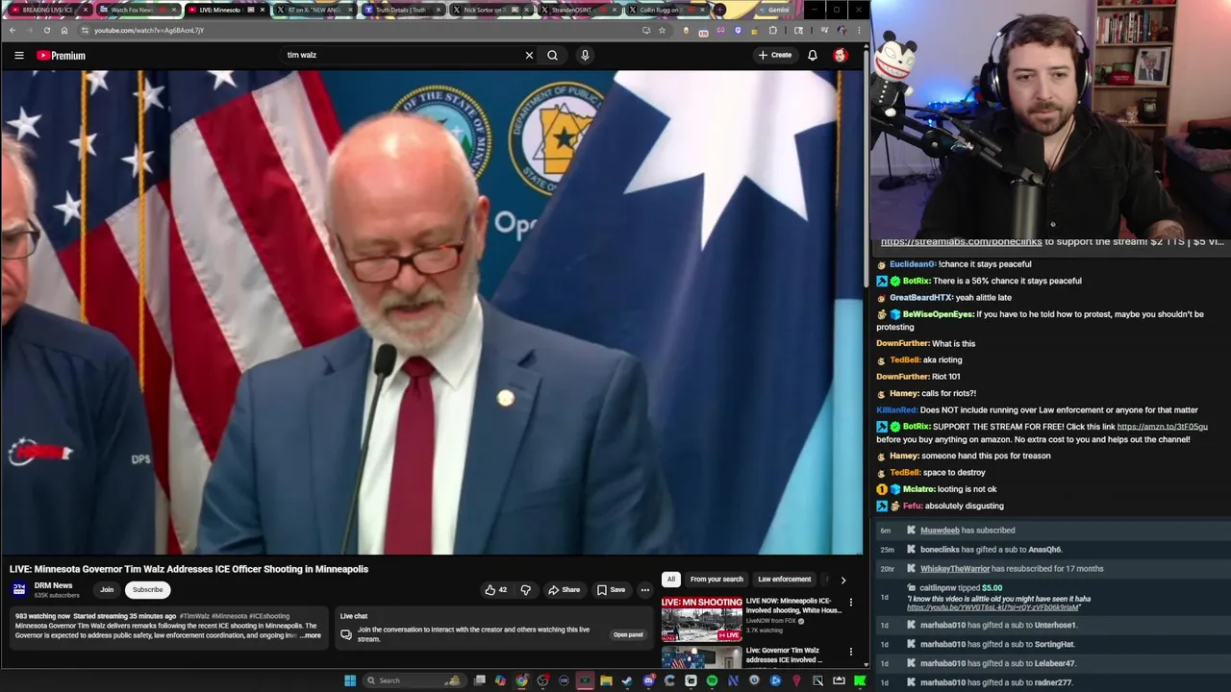The width and height of the screenshot is (1231, 692).
Task: Go to YouTube Premium home logo
Action: click(x=62, y=56)
